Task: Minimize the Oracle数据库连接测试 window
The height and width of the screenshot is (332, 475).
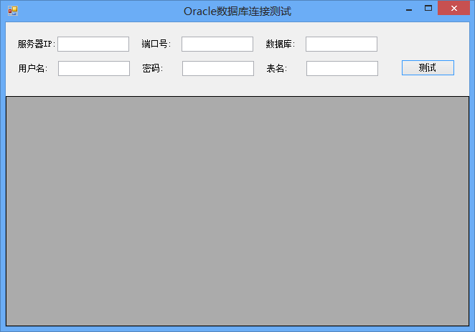Action: point(409,9)
